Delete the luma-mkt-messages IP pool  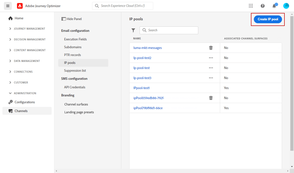point(211,48)
